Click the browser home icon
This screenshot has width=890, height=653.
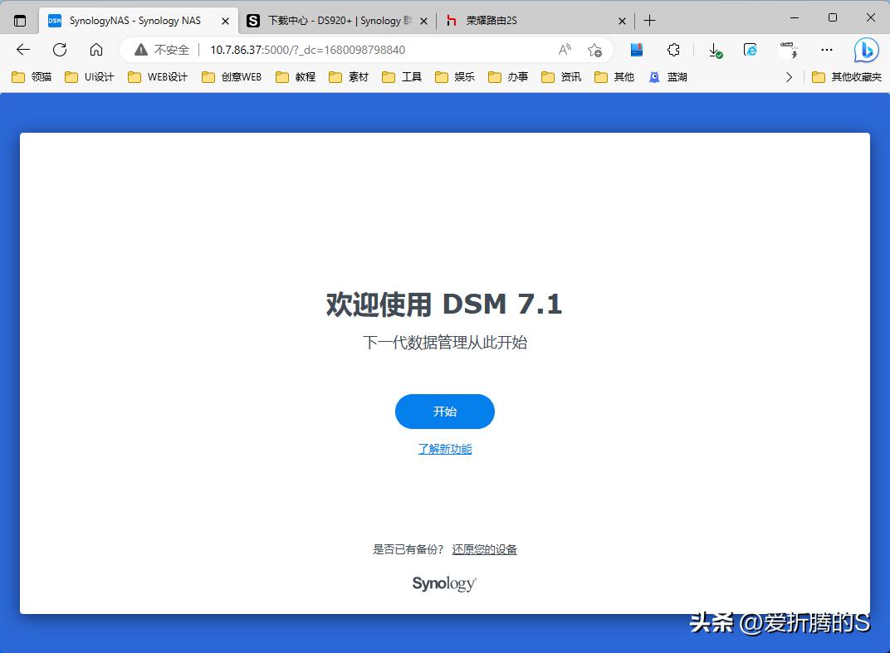tap(95, 50)
